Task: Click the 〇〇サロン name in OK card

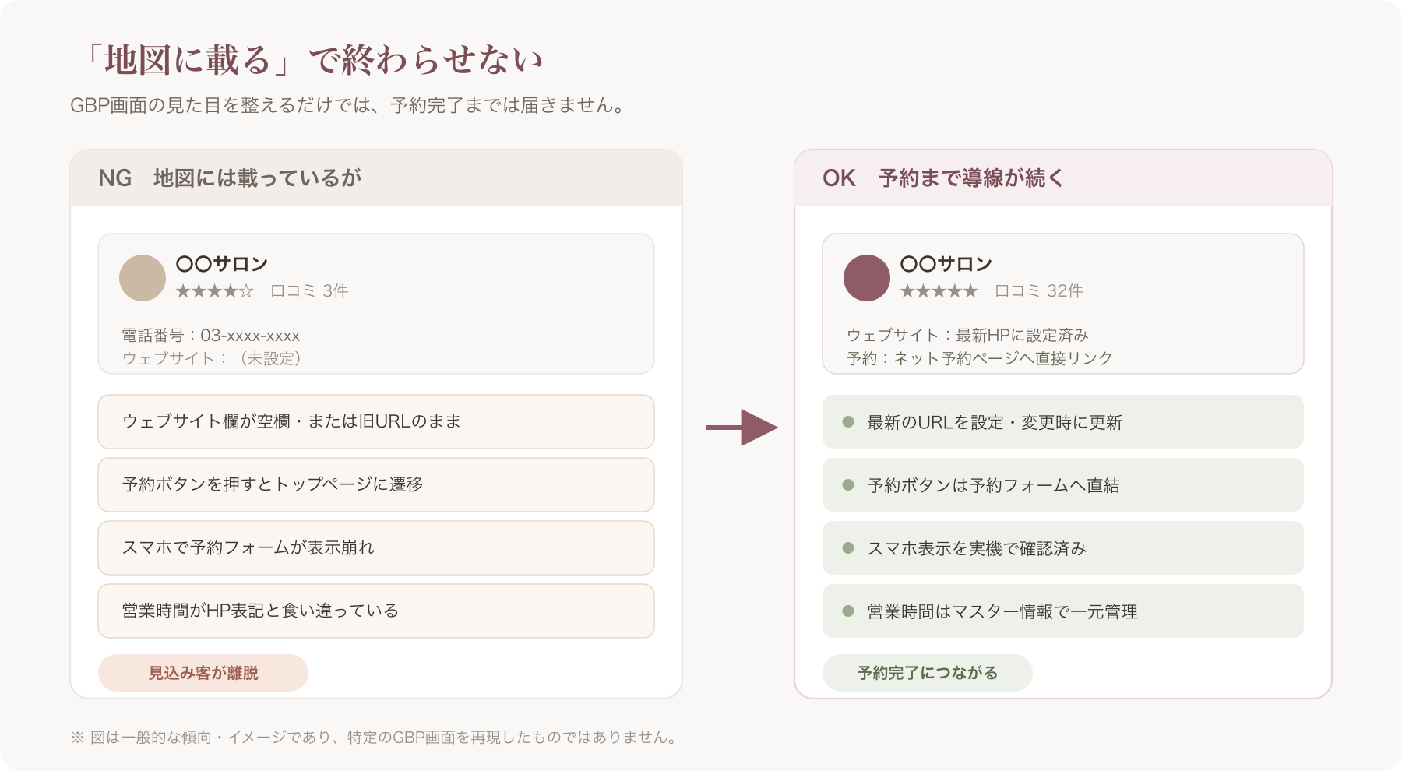Action: click(x=946, y=264)
